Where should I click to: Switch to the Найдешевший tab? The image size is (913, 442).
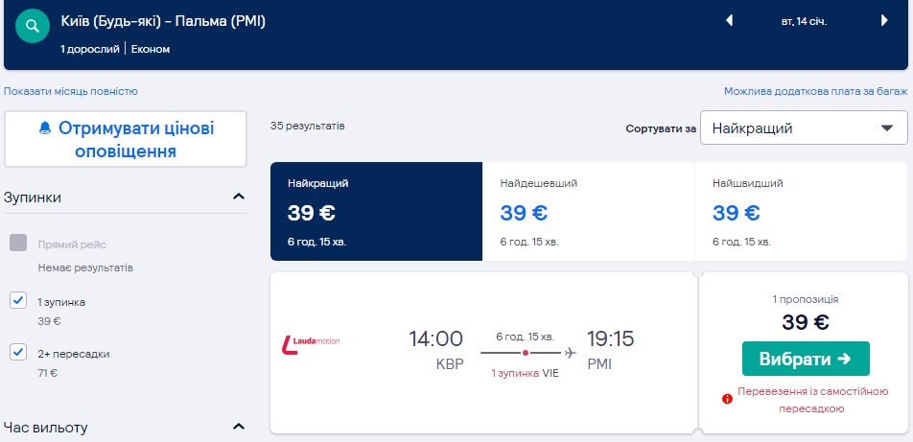587,211
